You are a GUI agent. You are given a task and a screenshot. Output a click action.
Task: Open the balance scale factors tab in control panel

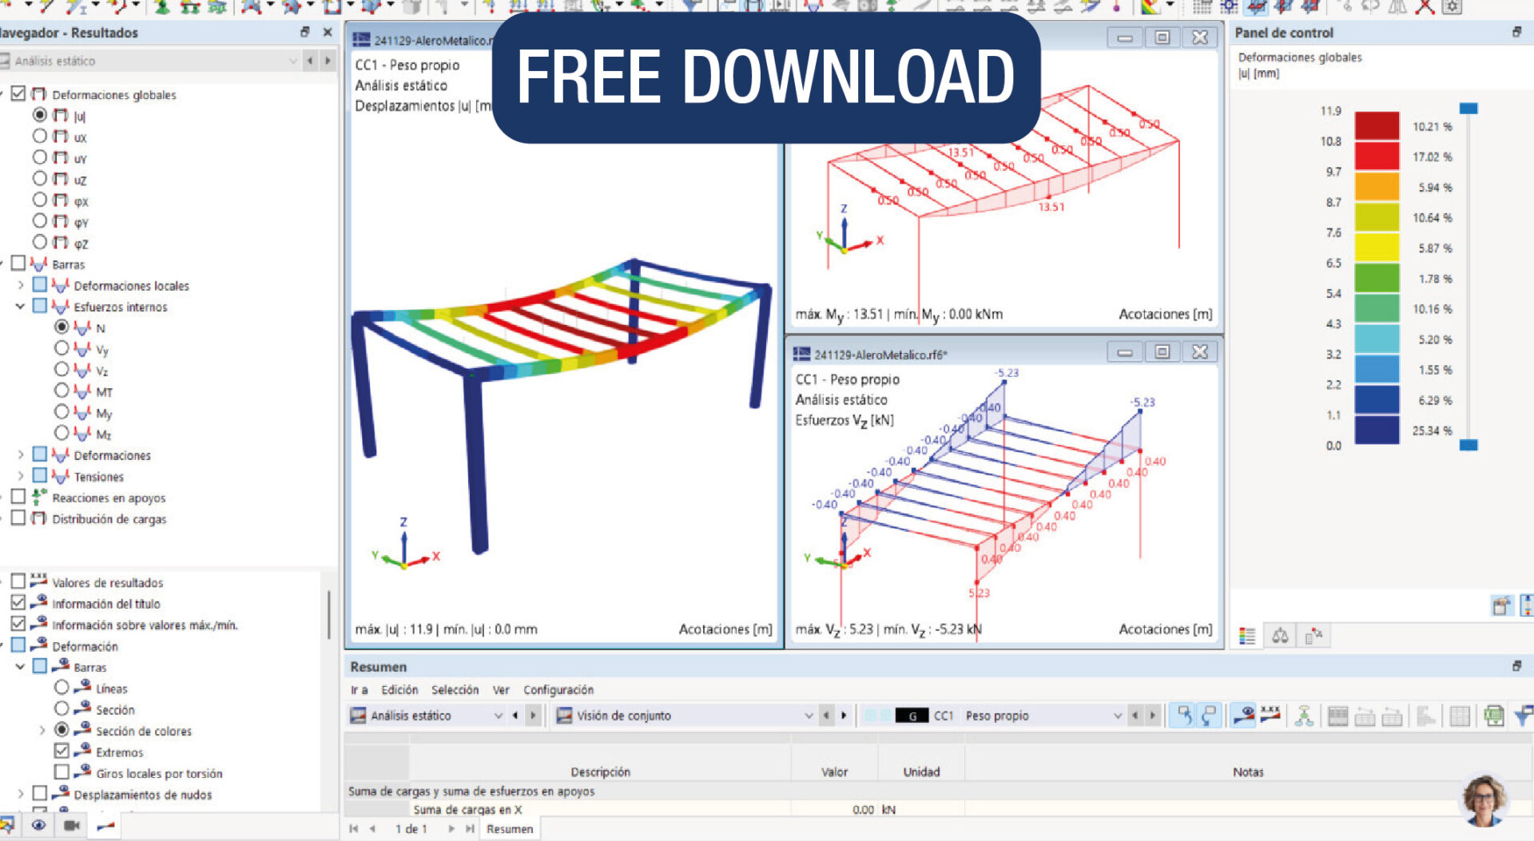click(x=1280, y=637)
